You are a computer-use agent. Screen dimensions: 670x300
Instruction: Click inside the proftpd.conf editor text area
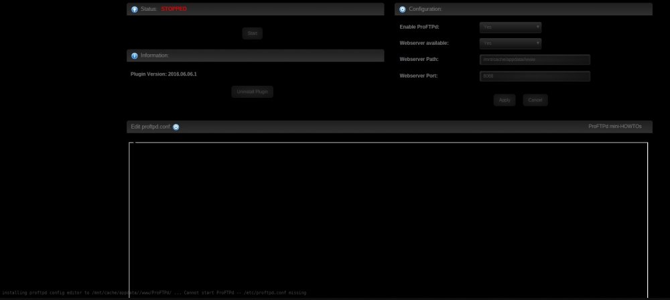(x=388, y=220)
